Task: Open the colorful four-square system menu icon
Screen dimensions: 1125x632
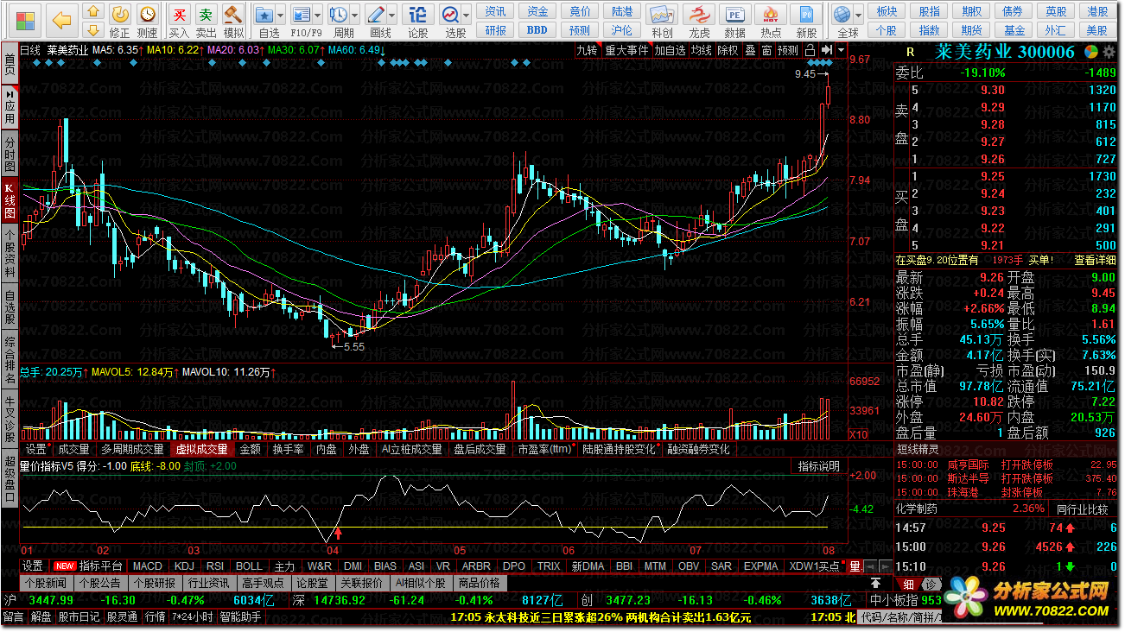Action: pyautogui.click(x=27, y=20)
